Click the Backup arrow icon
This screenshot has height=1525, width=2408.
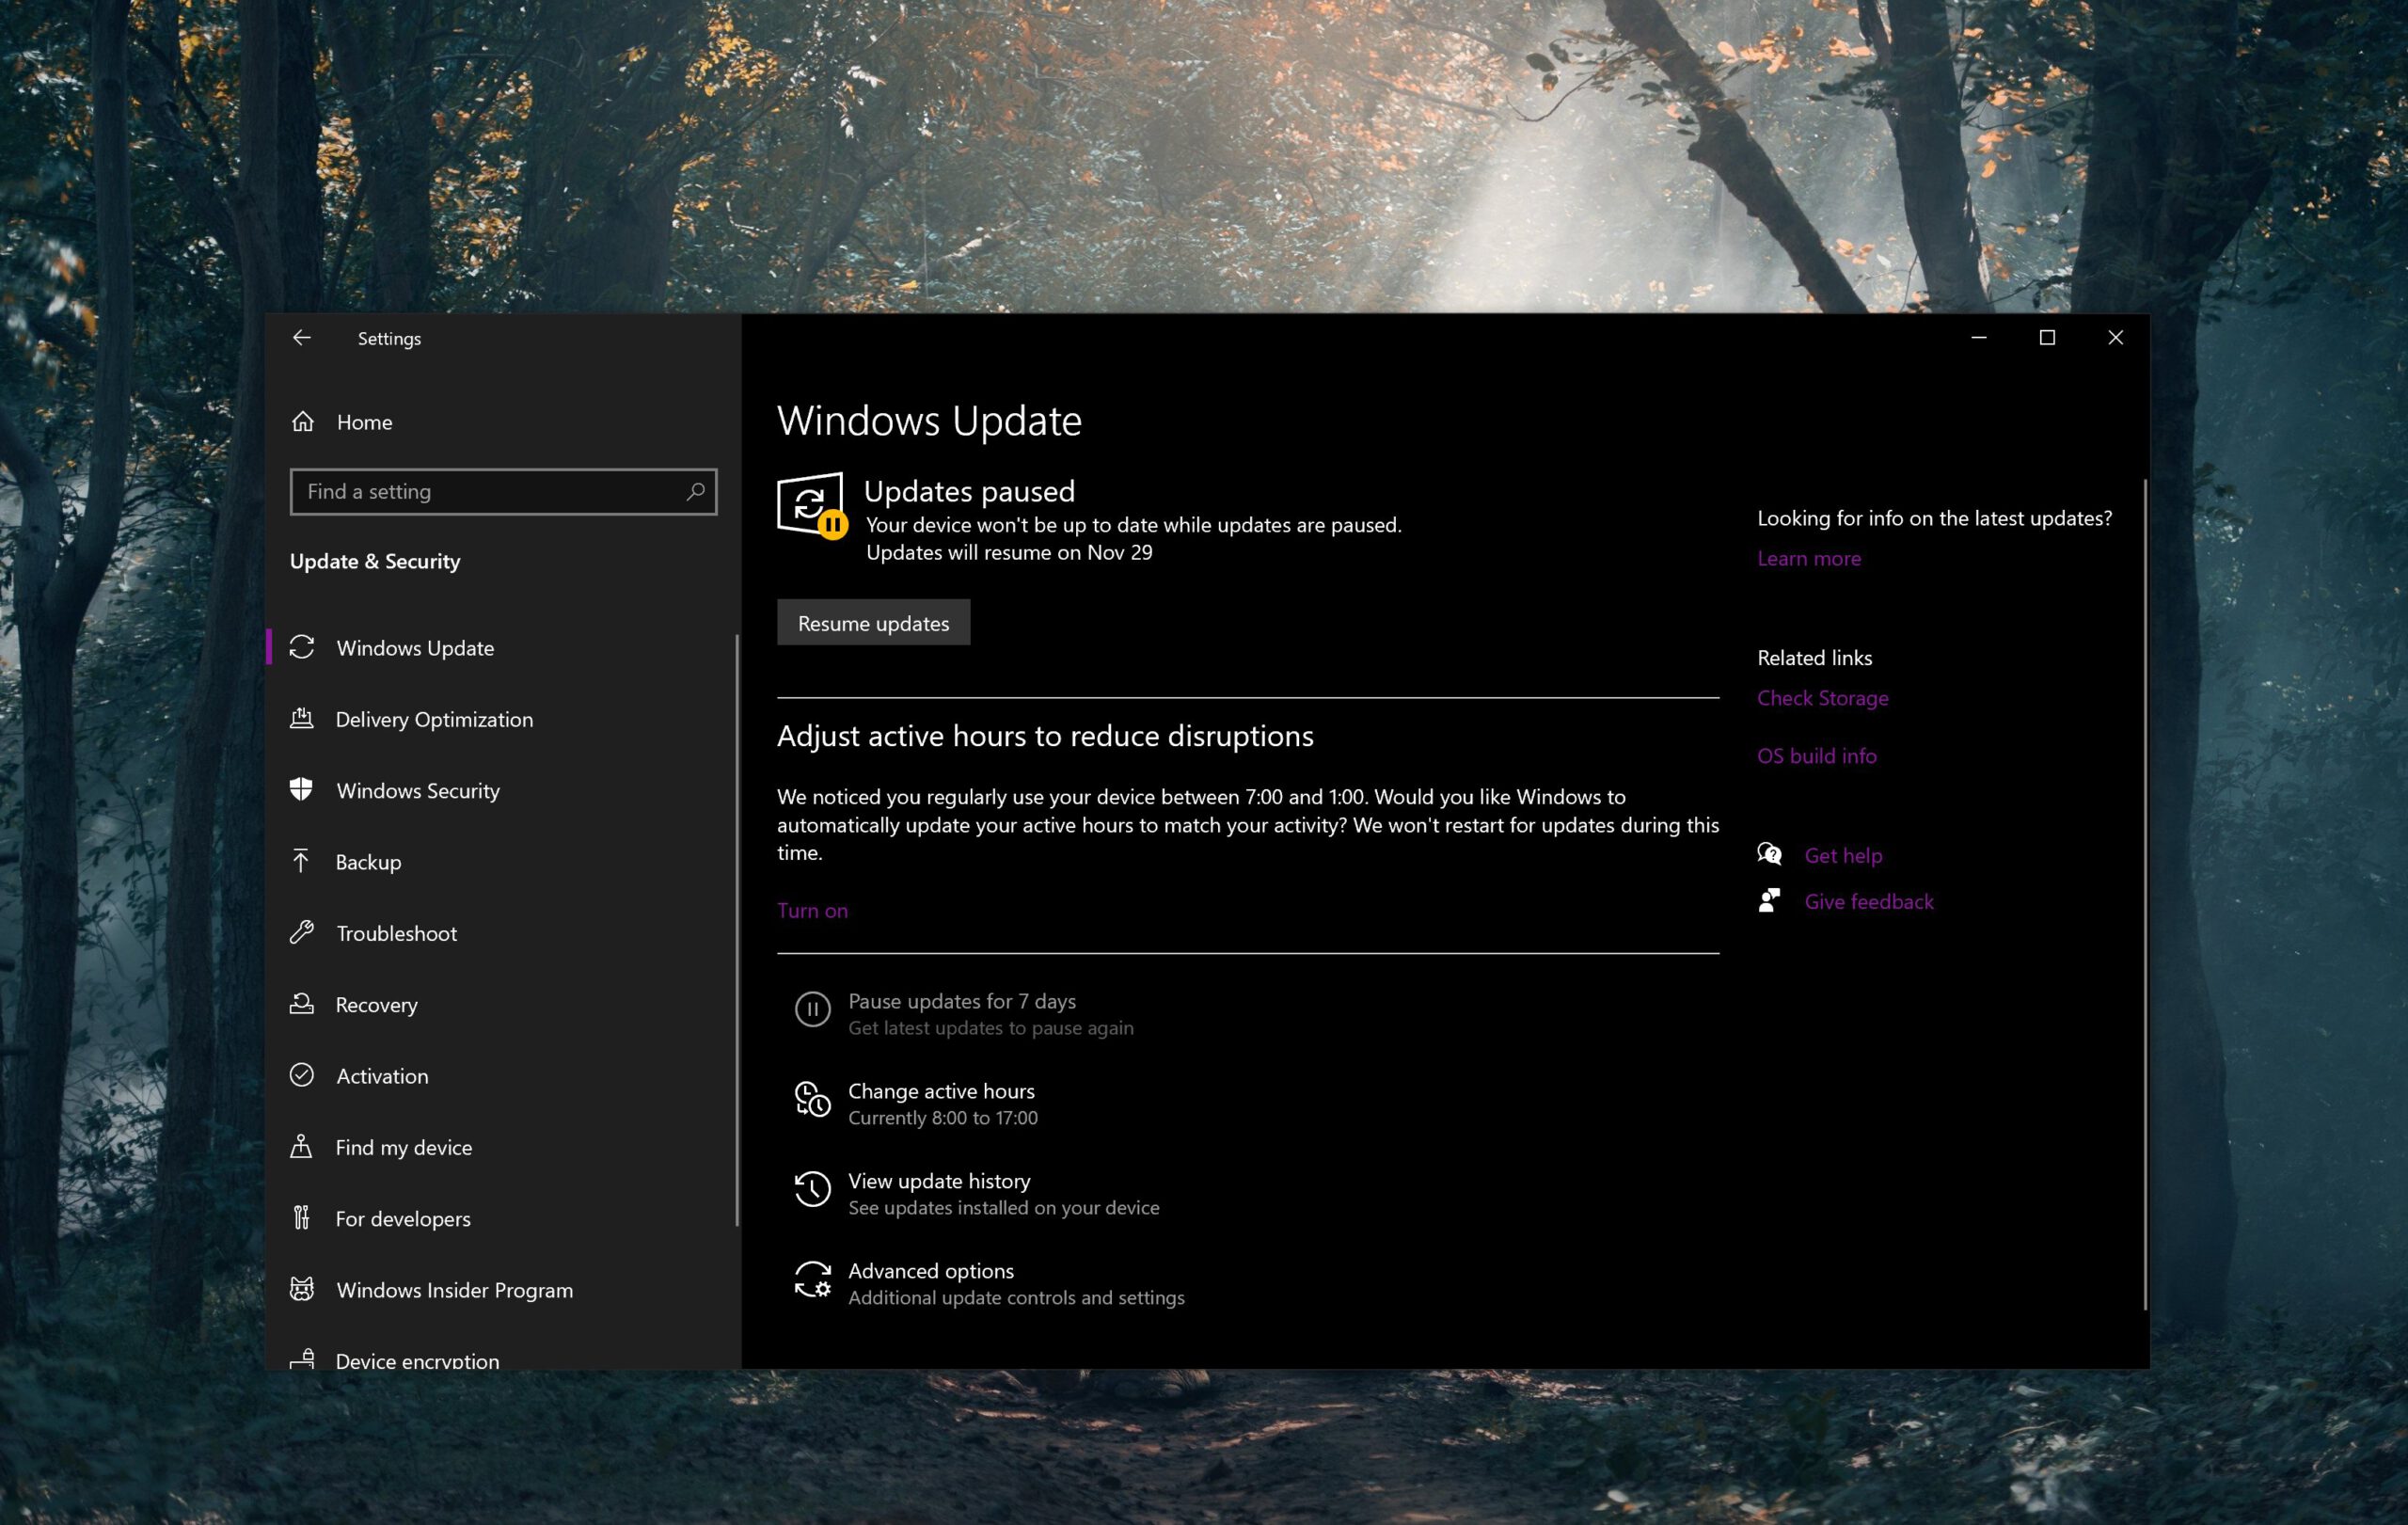point(301,861)
